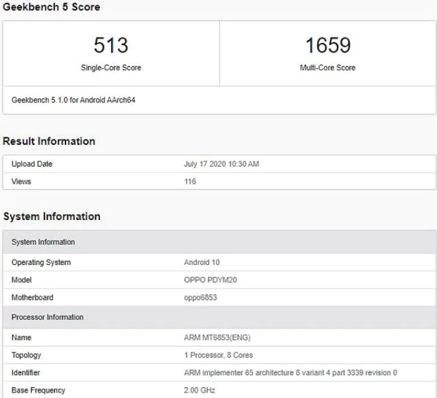Select the ARM implementer 65 architecture value

290,373
